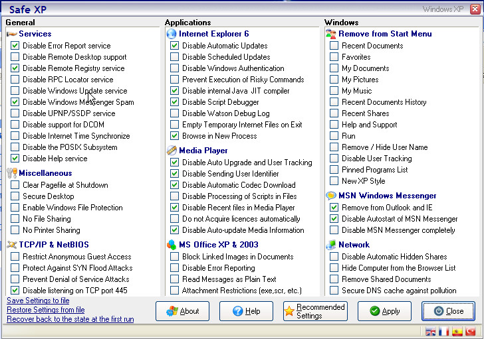Switch language with the Turkish flag icon
Screen dimensions: 484x339
pyautogui.click(x=471, y=331)
